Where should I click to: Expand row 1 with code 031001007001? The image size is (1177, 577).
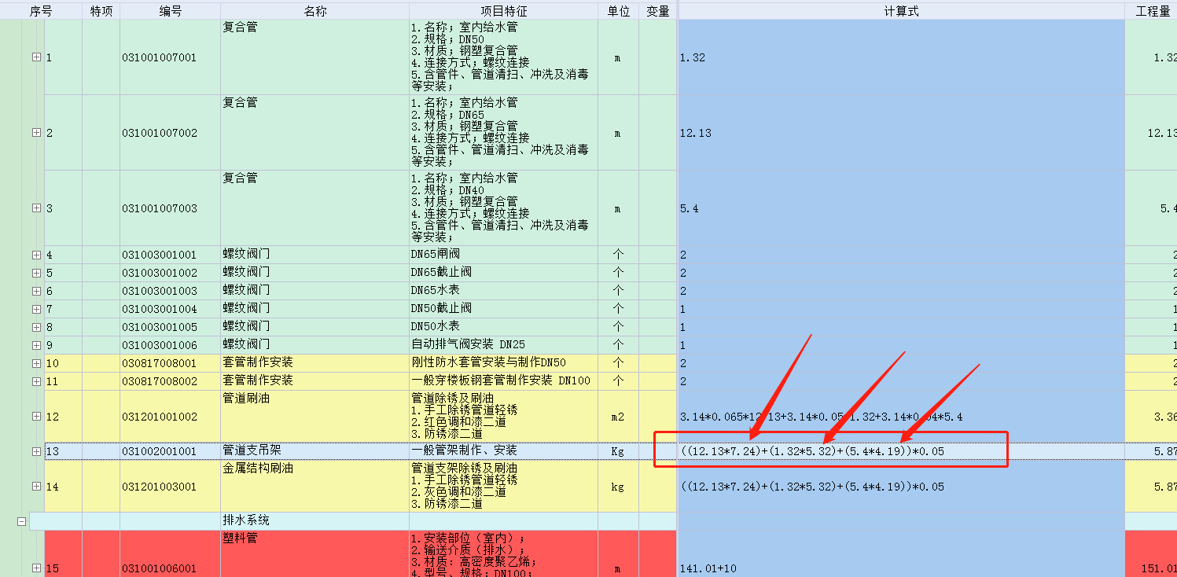pyautogui.click(x=36, y=57)
